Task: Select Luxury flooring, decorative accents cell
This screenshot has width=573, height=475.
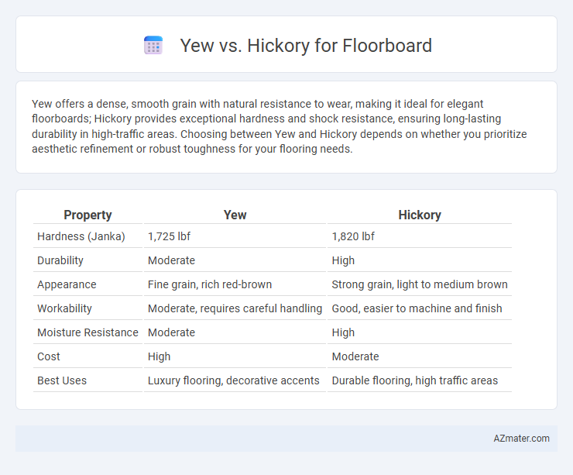Action: coord(234,380)
